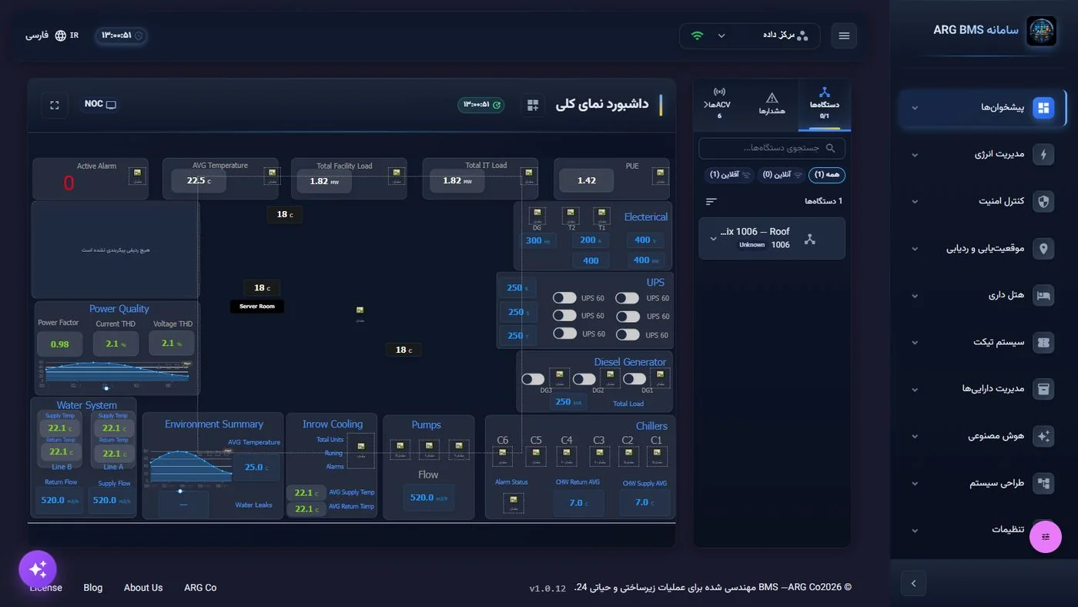
Task: Click the lightning icon for مدیریت انرژی
Action: (x=1043, y=155)
